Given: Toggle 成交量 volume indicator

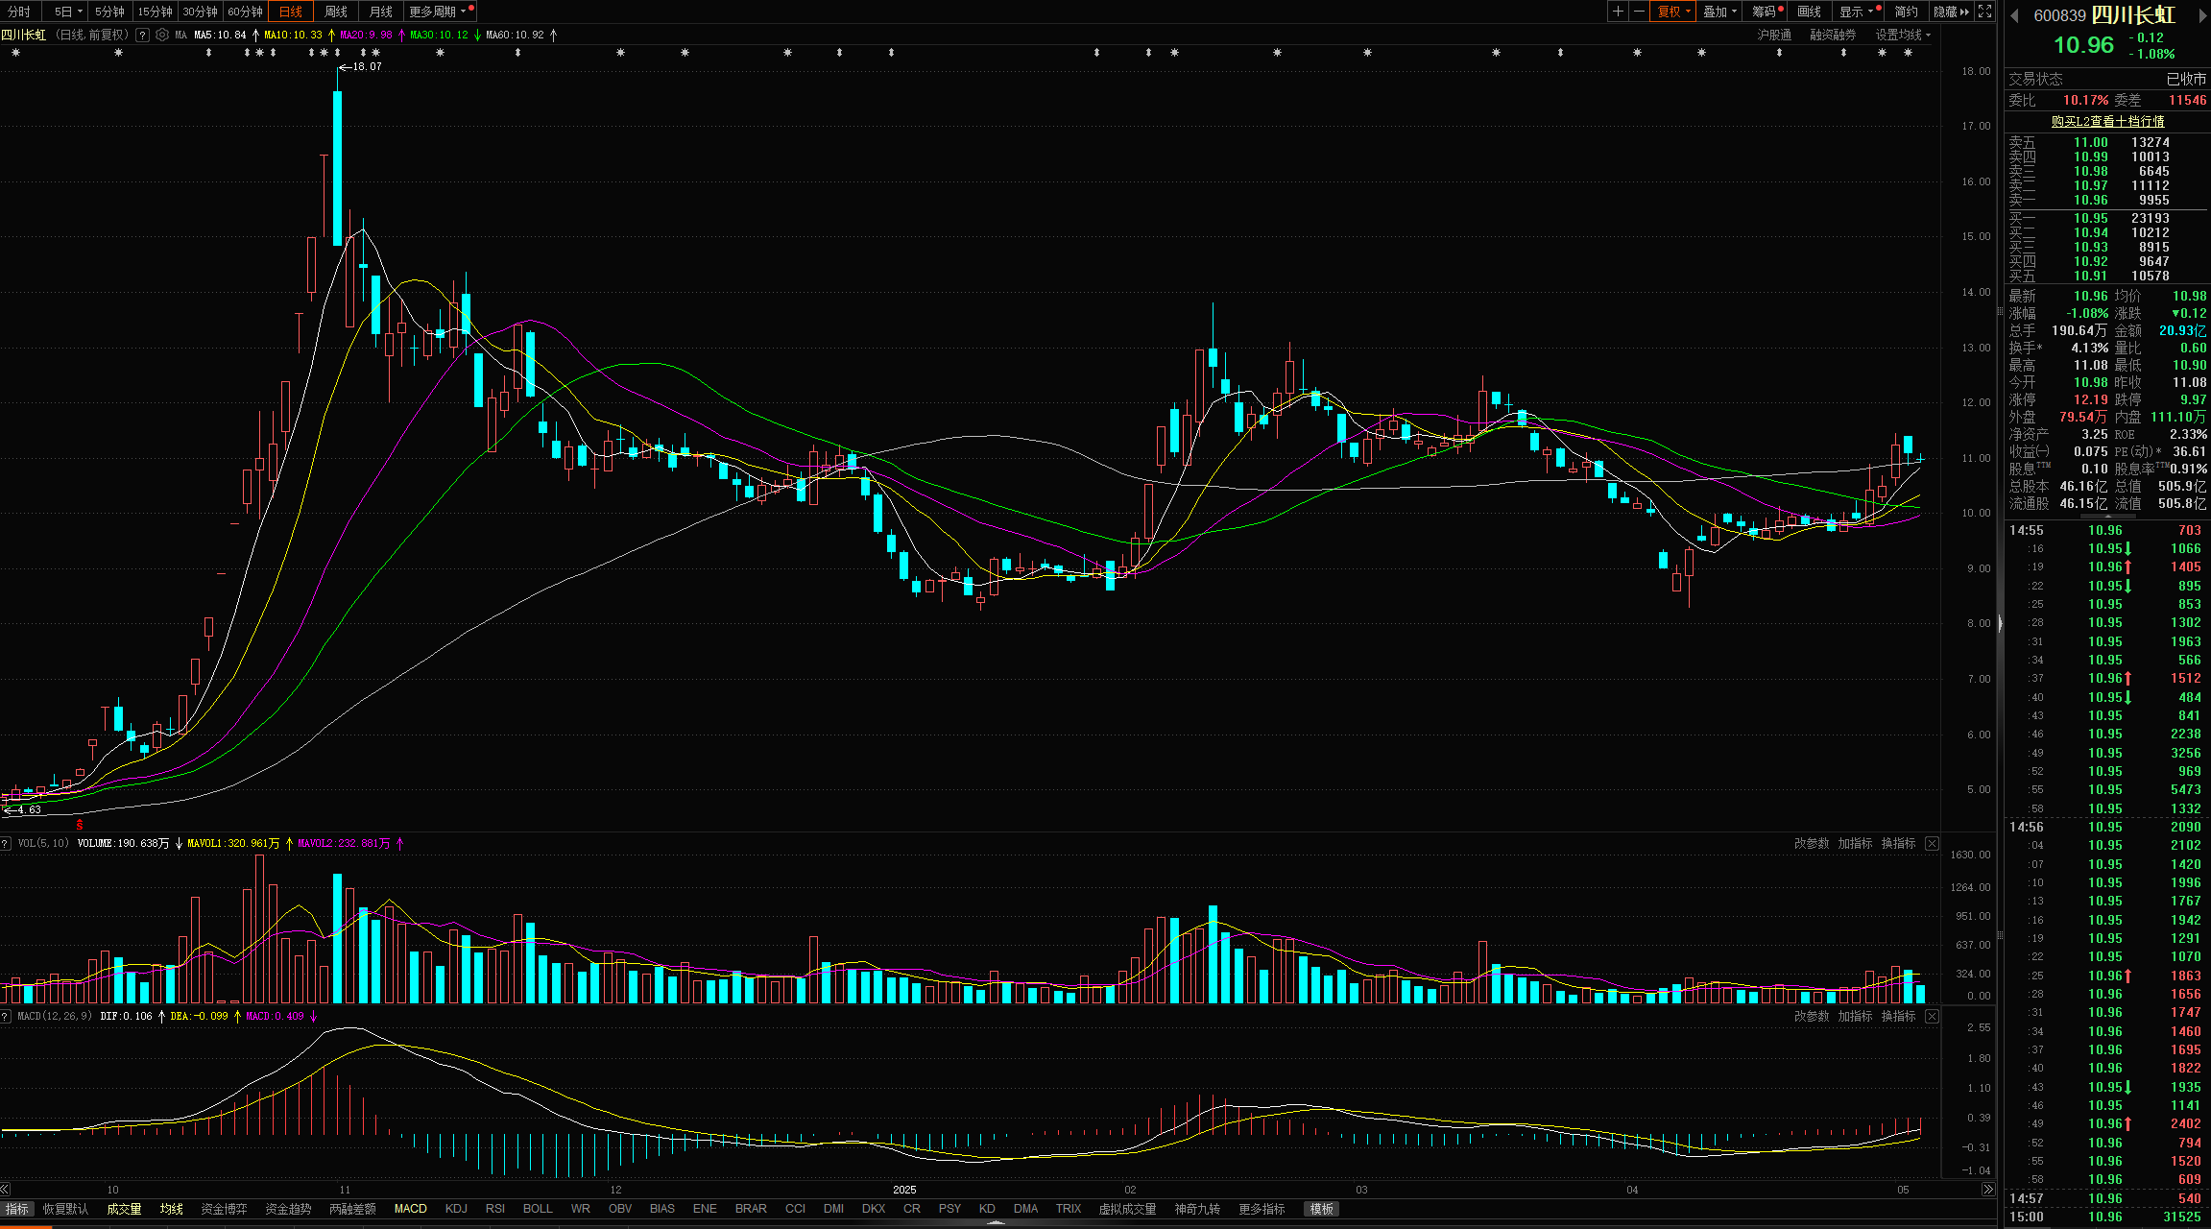Looking at the screenshot, I should pyautogui.click(x=124, y=1209).
